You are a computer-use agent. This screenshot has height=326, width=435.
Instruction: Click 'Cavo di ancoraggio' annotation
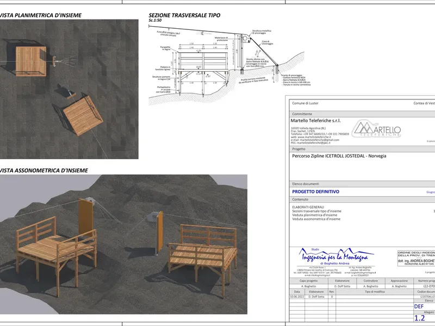click(x=268, y=42)
